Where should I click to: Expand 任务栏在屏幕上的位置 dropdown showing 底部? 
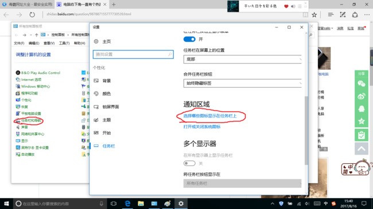point(242,59)
